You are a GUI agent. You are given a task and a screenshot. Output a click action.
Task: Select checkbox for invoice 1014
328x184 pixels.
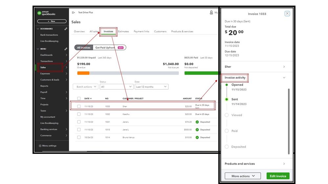(x=79, y=137)
